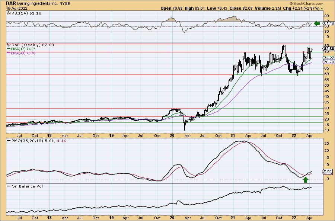Click the DAR ticker symbol in the header

coord(11,3)
